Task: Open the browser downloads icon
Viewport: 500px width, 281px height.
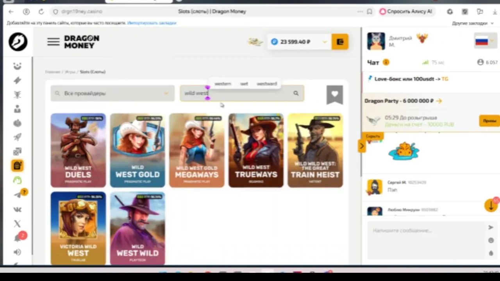Action: point(495,12)
